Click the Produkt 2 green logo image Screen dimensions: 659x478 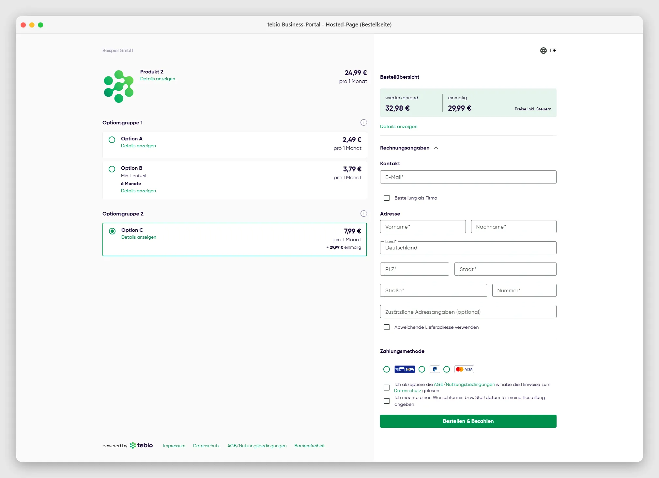pyautogui.click(x=119, y=87)
